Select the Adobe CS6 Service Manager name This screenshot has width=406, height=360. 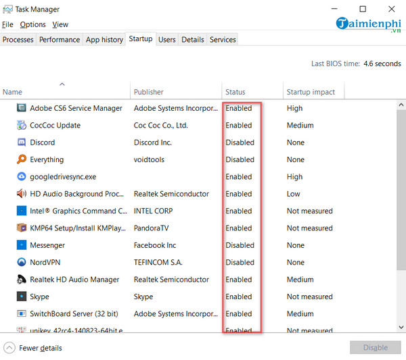click(x=76, y=108)
